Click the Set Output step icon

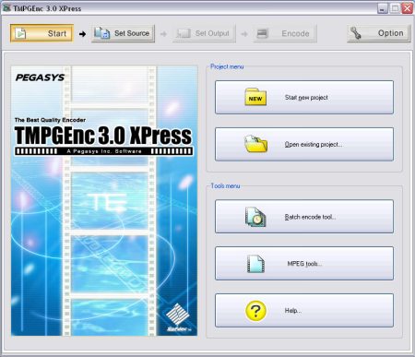(184, 33)
